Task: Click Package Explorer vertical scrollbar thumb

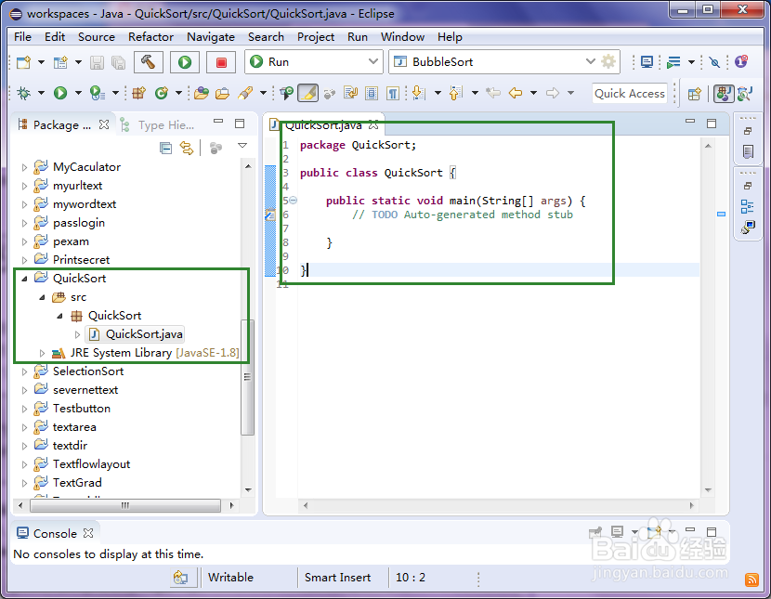Action: click(248, 377)
